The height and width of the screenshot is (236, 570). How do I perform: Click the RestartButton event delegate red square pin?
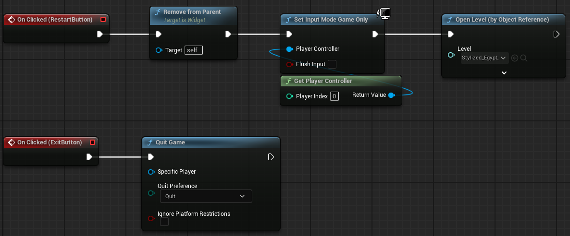click(x=103, y=19)
